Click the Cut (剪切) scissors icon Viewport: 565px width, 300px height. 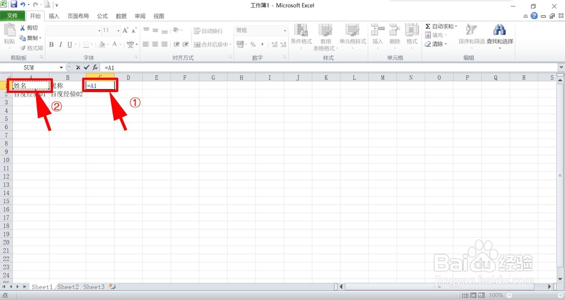click(x=23, y=28)
